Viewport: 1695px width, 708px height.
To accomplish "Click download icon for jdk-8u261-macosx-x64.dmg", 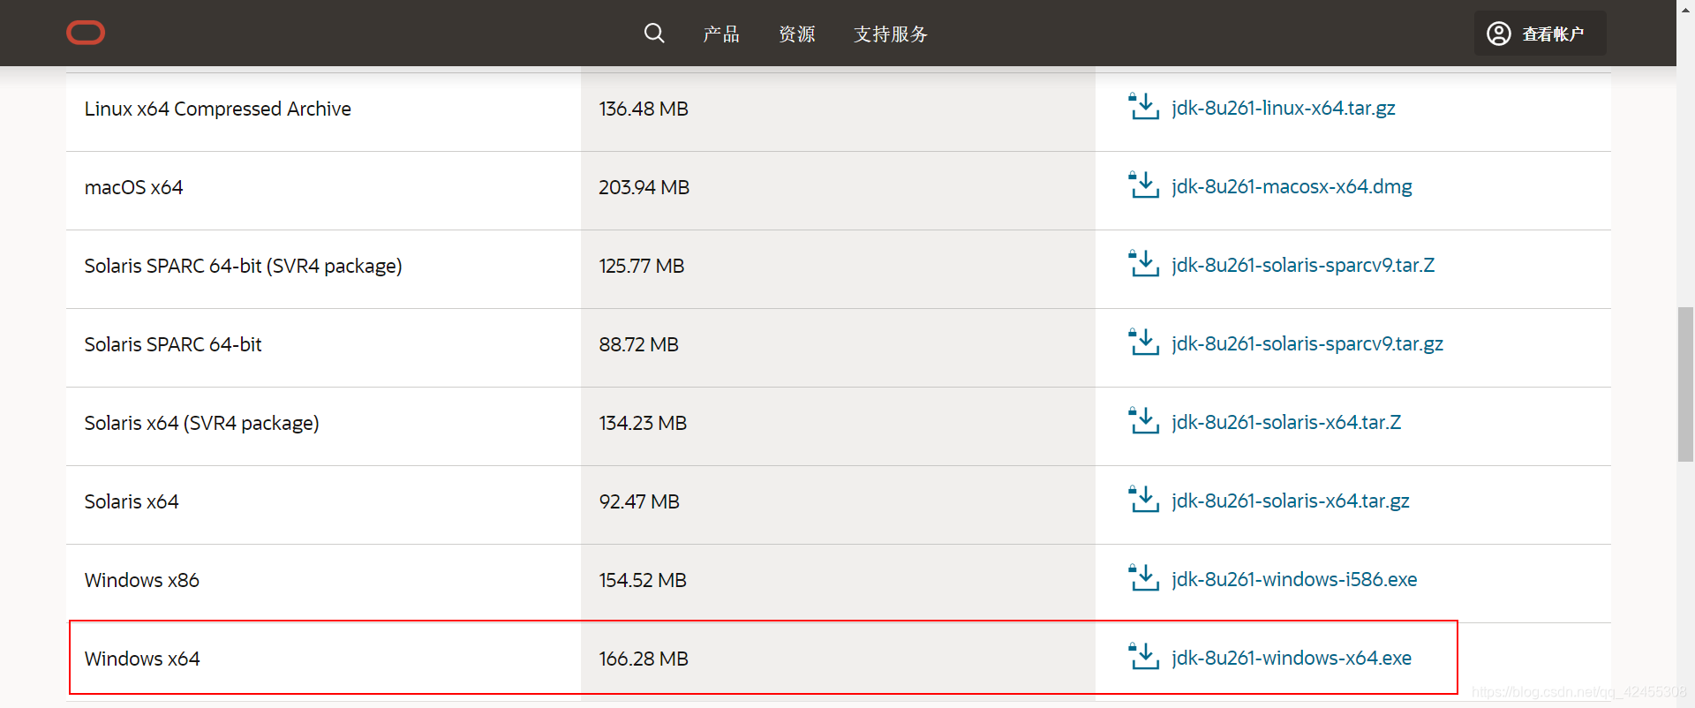I will tap(1144, 185).
